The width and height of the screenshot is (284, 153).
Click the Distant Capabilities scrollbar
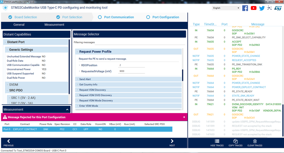click(69, 67)
